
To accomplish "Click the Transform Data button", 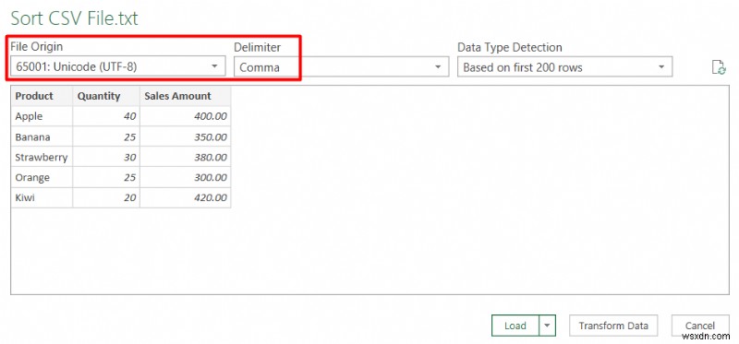I will tap(613, 326).
